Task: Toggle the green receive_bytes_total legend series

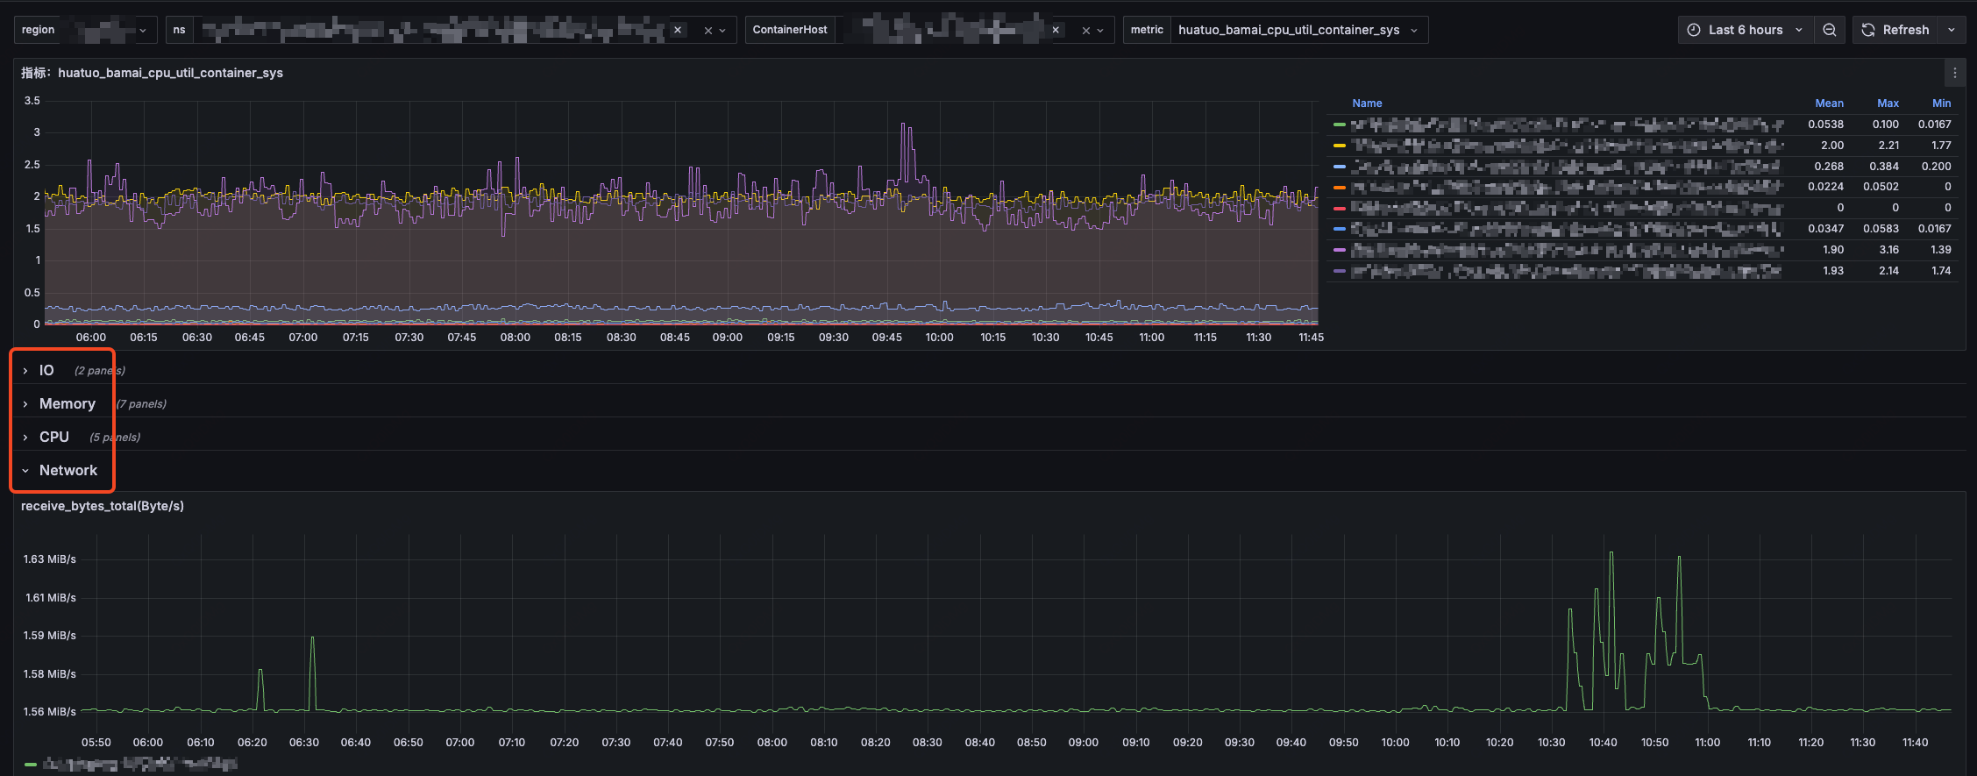Action: [x=140, y=765]
